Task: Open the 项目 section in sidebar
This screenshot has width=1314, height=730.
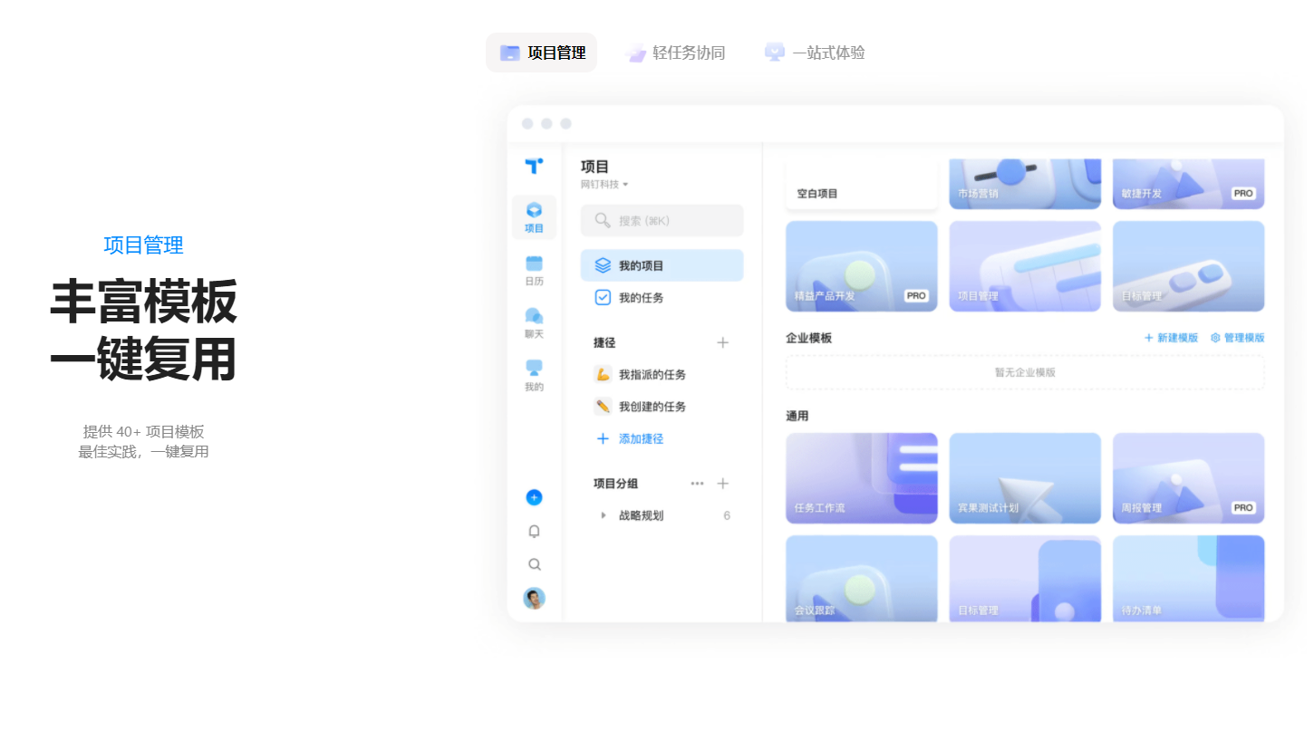Action: (534, 216)
